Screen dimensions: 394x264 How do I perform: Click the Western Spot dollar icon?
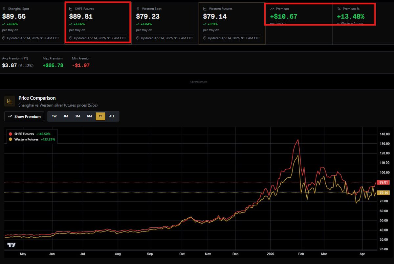click(138, 9)
